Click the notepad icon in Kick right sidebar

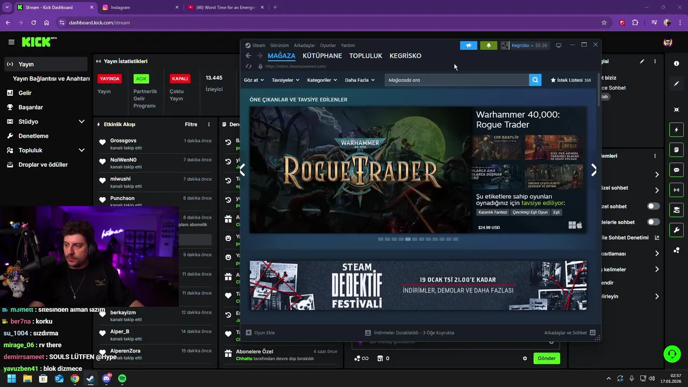[x=676, y=149]
